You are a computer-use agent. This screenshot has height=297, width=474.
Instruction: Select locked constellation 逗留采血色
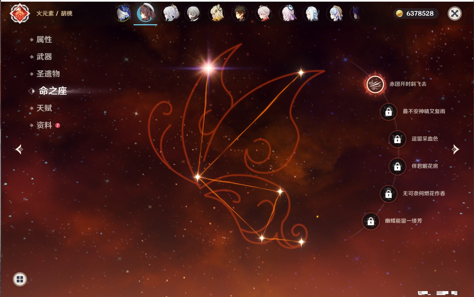397,139
